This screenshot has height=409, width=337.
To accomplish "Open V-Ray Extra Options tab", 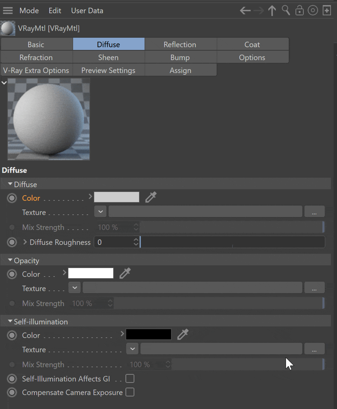I will pyautogui.click(x=36, y=70).
